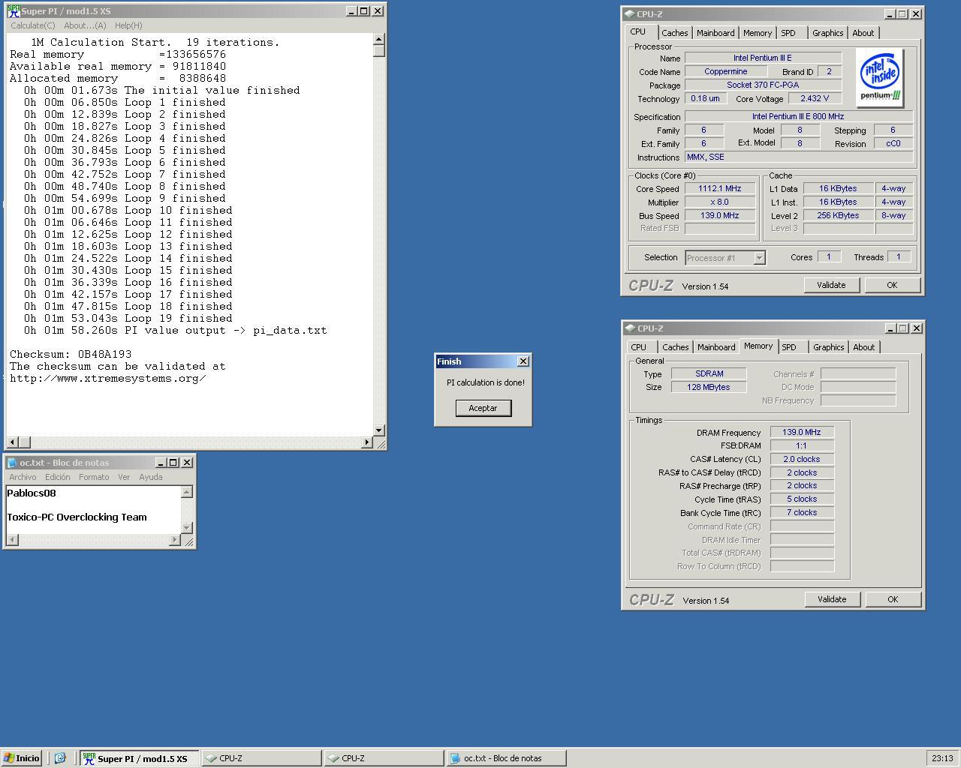
Task: Click the Core Voltage 2.432 V field
Action: click(x=815, y=98)
